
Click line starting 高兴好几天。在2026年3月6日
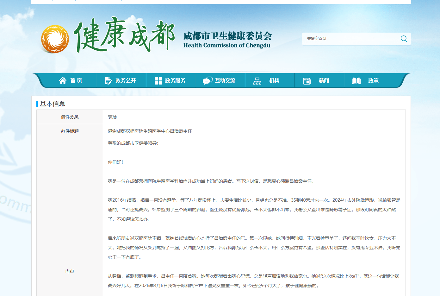pos(214,286)
